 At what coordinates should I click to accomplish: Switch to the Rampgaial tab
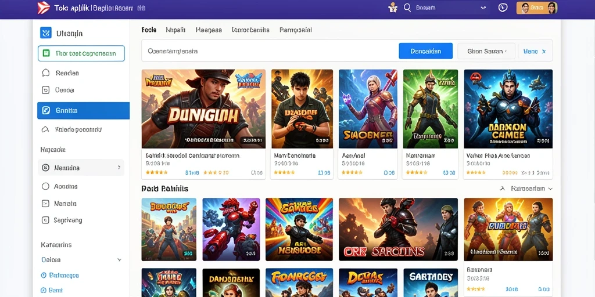(296, 30)
